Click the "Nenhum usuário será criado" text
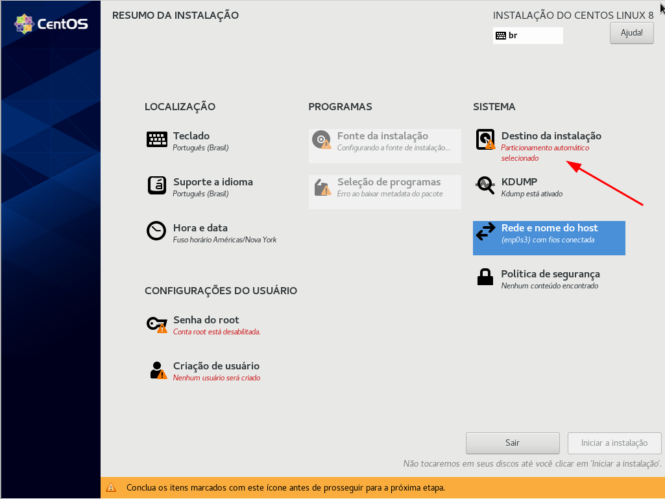 pyautogui.click(x=217, y=378)
